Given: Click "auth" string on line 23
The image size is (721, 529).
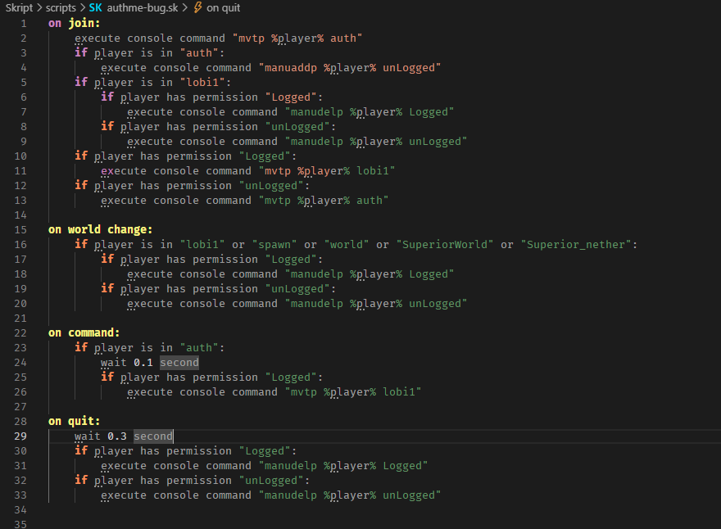Looking at the screenshot, I should tap(199, 348).
